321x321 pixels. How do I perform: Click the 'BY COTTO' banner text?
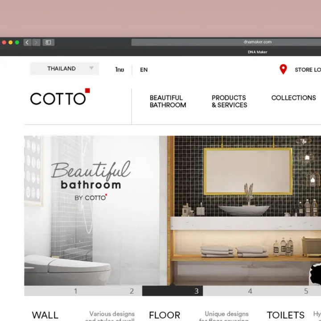pyautogui.click(x=91, y=198)
